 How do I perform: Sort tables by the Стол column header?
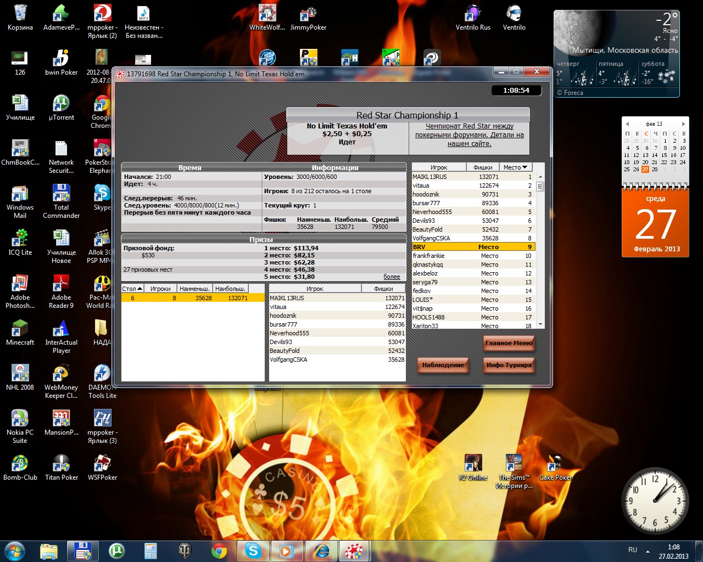tap(132, 289)
